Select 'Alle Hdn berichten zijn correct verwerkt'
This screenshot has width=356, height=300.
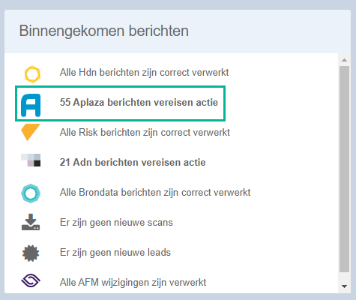[144, 73]
